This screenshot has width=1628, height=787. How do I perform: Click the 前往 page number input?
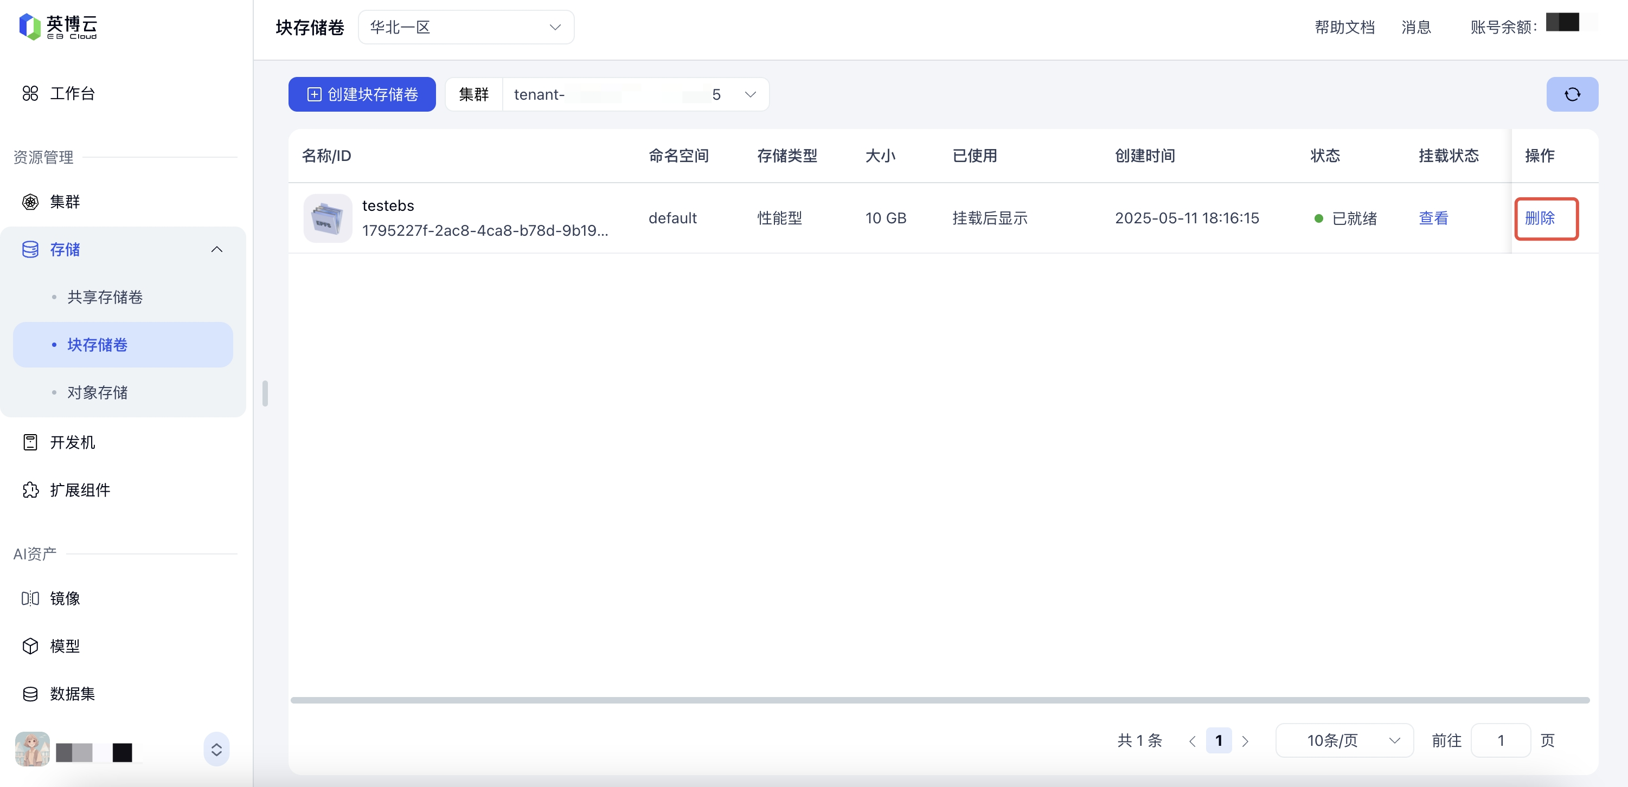pyautogui.click(x=1501, y=740)
